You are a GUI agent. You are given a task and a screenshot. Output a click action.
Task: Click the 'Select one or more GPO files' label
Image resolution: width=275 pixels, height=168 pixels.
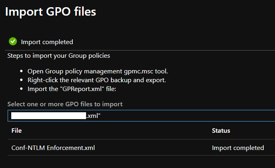[65, 104]
